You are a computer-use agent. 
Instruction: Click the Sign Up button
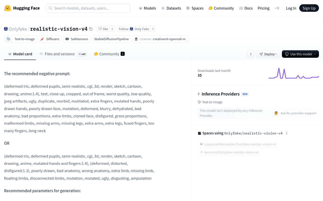tap(309, 8)
